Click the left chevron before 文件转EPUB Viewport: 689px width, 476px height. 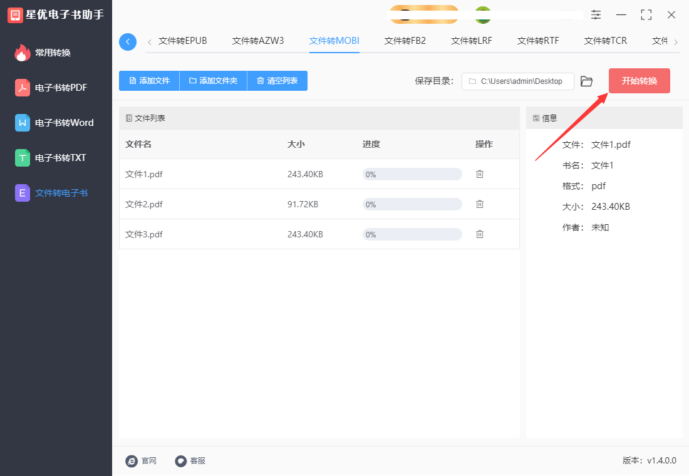pos(150,40)
